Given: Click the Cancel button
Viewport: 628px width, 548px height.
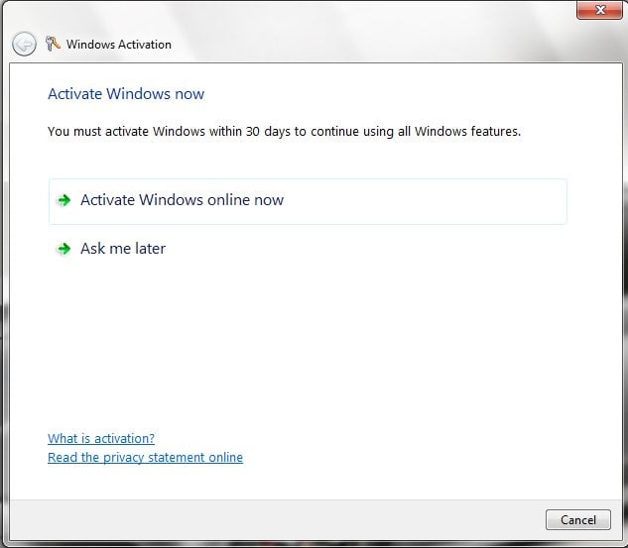Looking at the screenshot, I should tap(578, 519).
